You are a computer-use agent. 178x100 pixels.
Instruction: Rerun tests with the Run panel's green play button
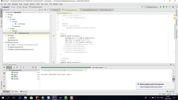4,67
